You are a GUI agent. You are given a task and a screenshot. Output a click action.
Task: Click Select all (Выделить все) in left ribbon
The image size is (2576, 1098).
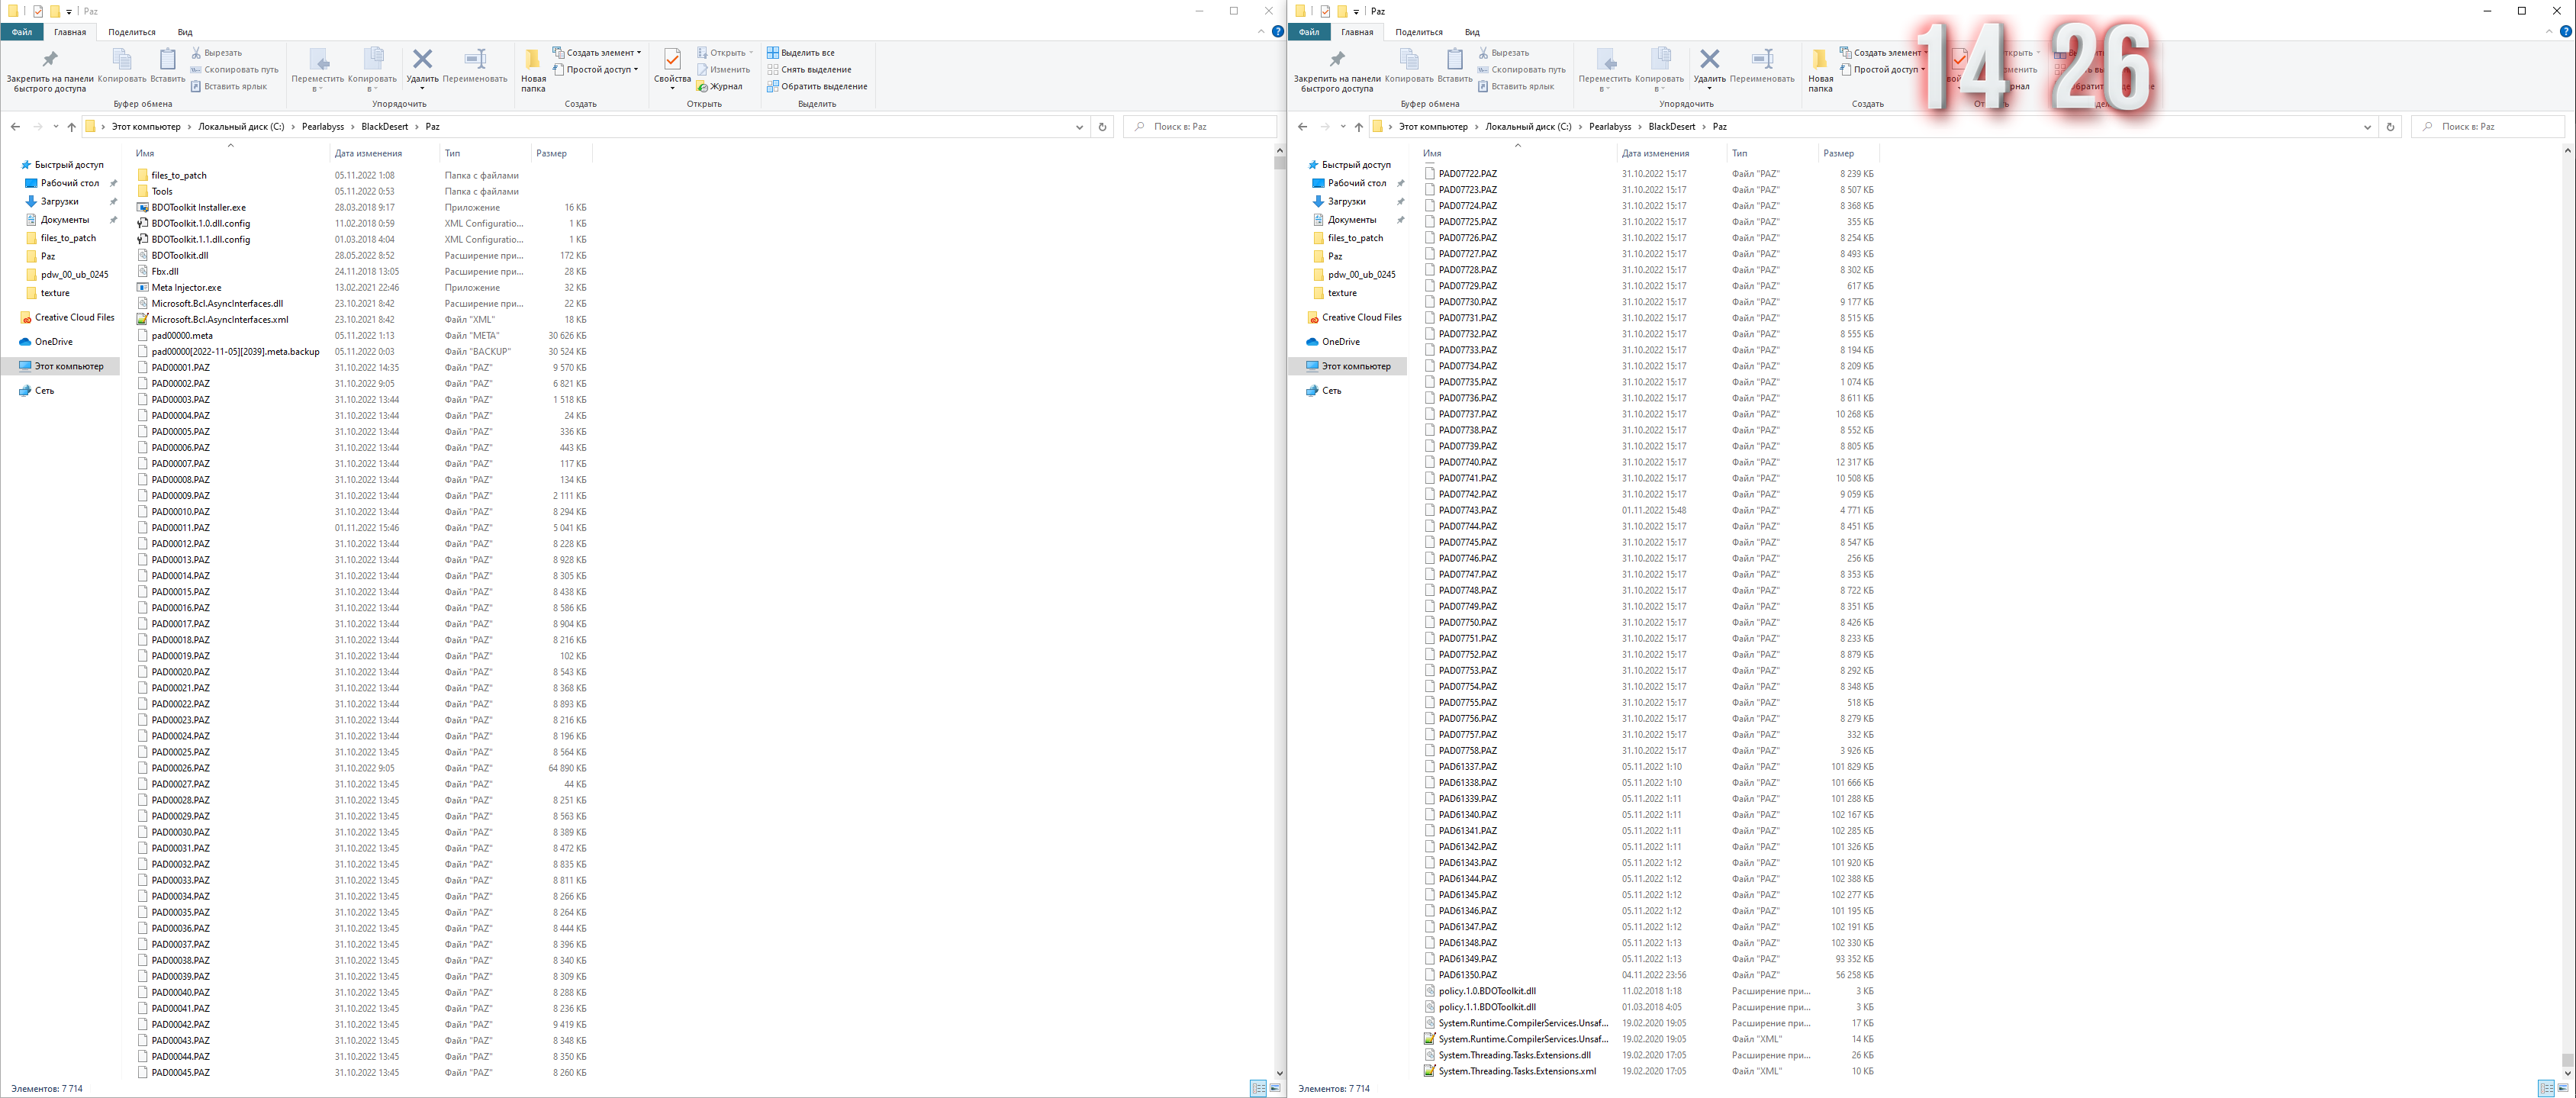point(800,53)
